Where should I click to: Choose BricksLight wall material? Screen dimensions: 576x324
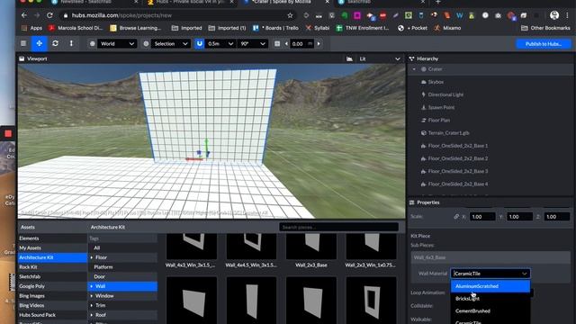pyautogui.click(x=490, y=299)
